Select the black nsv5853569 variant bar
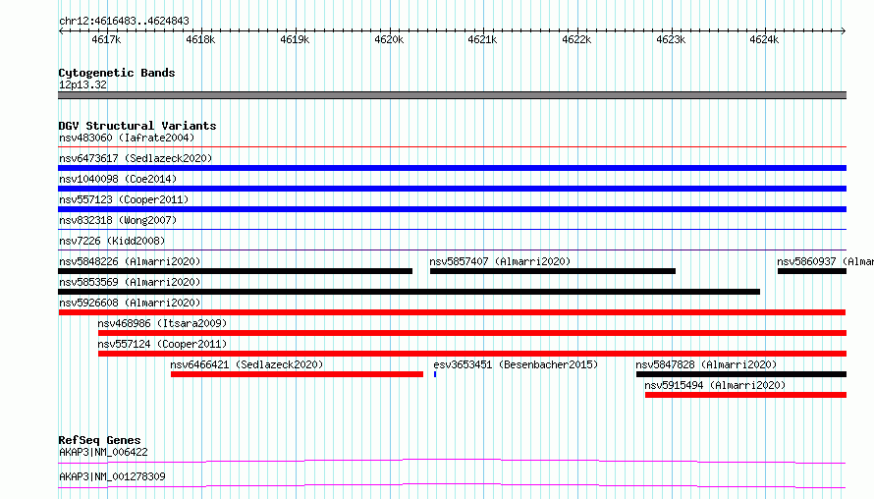874x499 pixels. (x=410, y=292)
